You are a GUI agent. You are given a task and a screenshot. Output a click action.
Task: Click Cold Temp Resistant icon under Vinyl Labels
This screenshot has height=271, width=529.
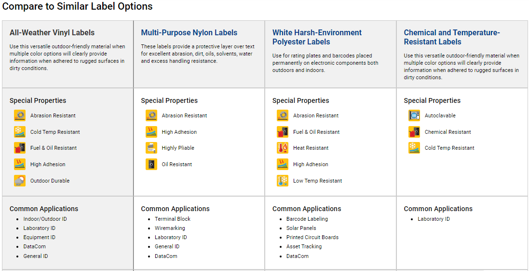[20, 132]
